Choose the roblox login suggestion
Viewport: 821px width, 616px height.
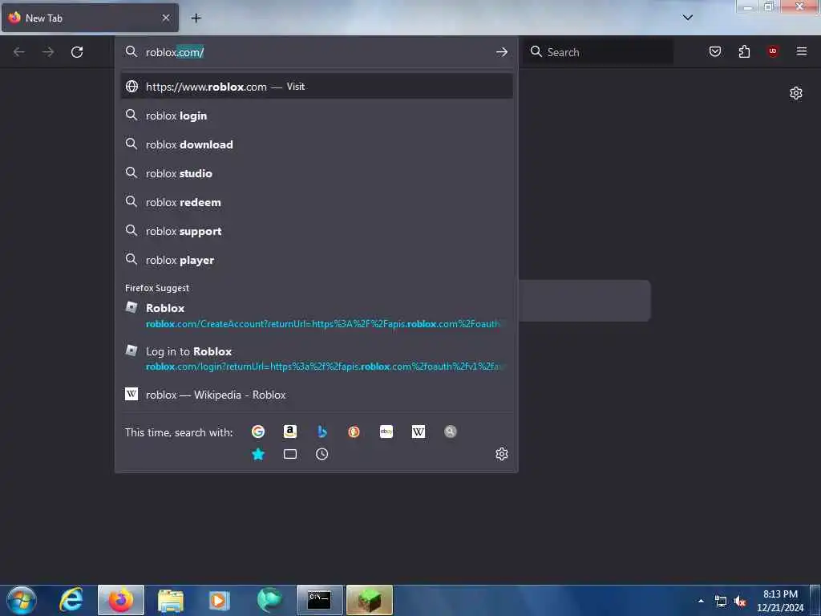[317, 115]
